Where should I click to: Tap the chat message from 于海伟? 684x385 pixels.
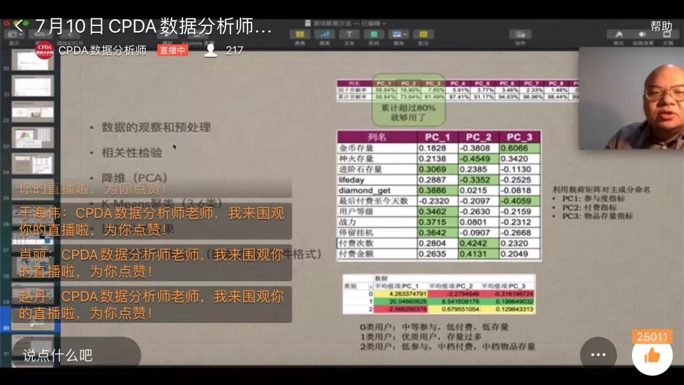(x=151, y=222)
